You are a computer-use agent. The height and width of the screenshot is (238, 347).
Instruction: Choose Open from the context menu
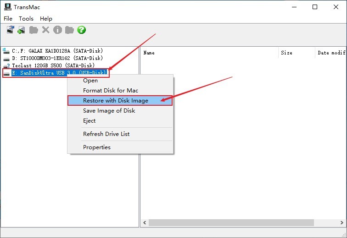[120, 81]
